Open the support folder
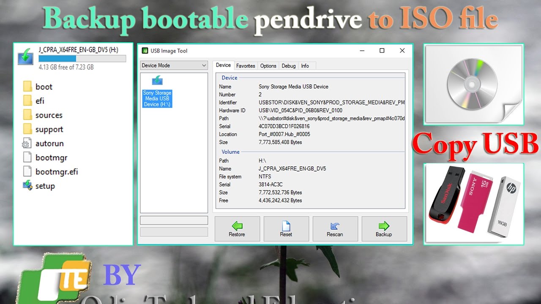This screenshot has height=304, width=541. pos(43,130)
